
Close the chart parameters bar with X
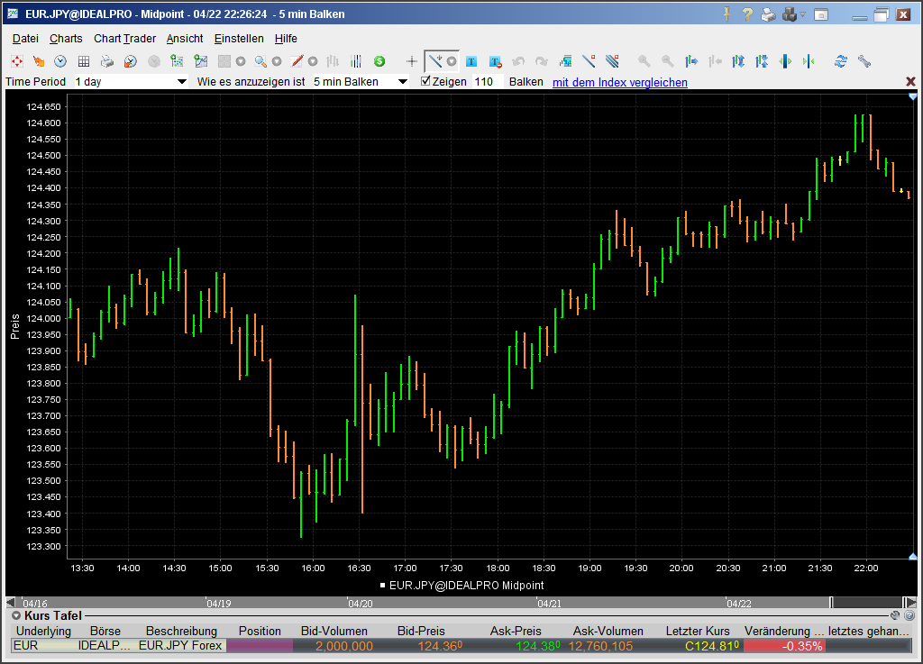pyautogui.click(x=910, y=82)
